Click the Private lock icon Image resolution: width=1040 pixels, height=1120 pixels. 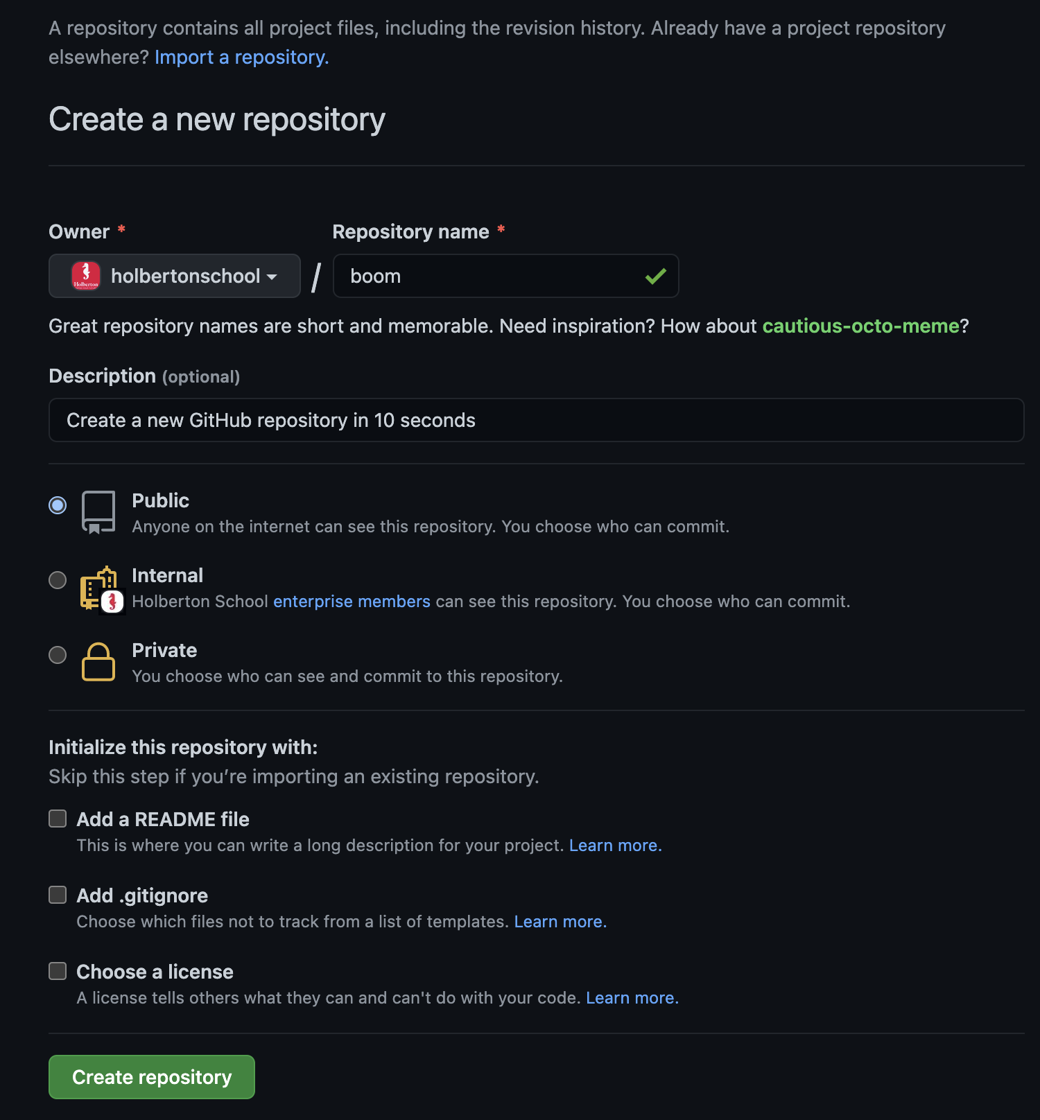click(x=98, y=662)
